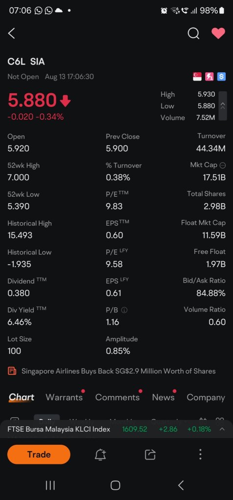Open Mkt Cap more-info icon
The width and height of the screenshot is (233, 500).
[x=223, y=165]
